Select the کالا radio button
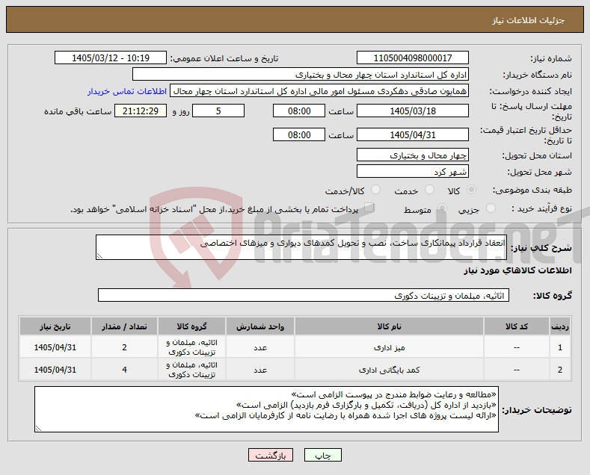The image size is (590, 475). pos(471,190)
